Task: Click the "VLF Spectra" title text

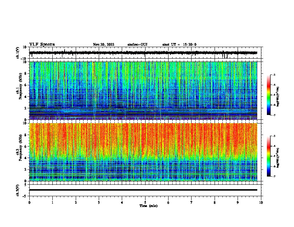Action: (42, 44)
